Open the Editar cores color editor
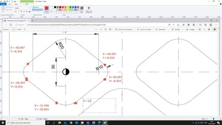Viewport: 222px width, 125px height. pos(82,10)
